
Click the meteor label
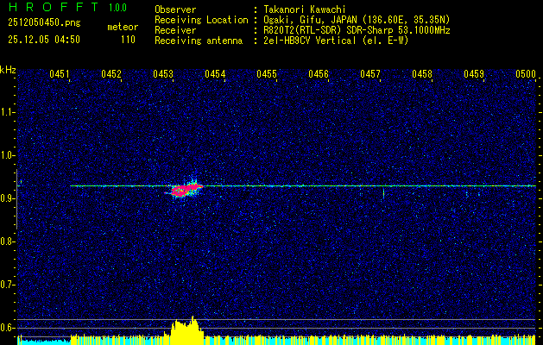[123, 27]
